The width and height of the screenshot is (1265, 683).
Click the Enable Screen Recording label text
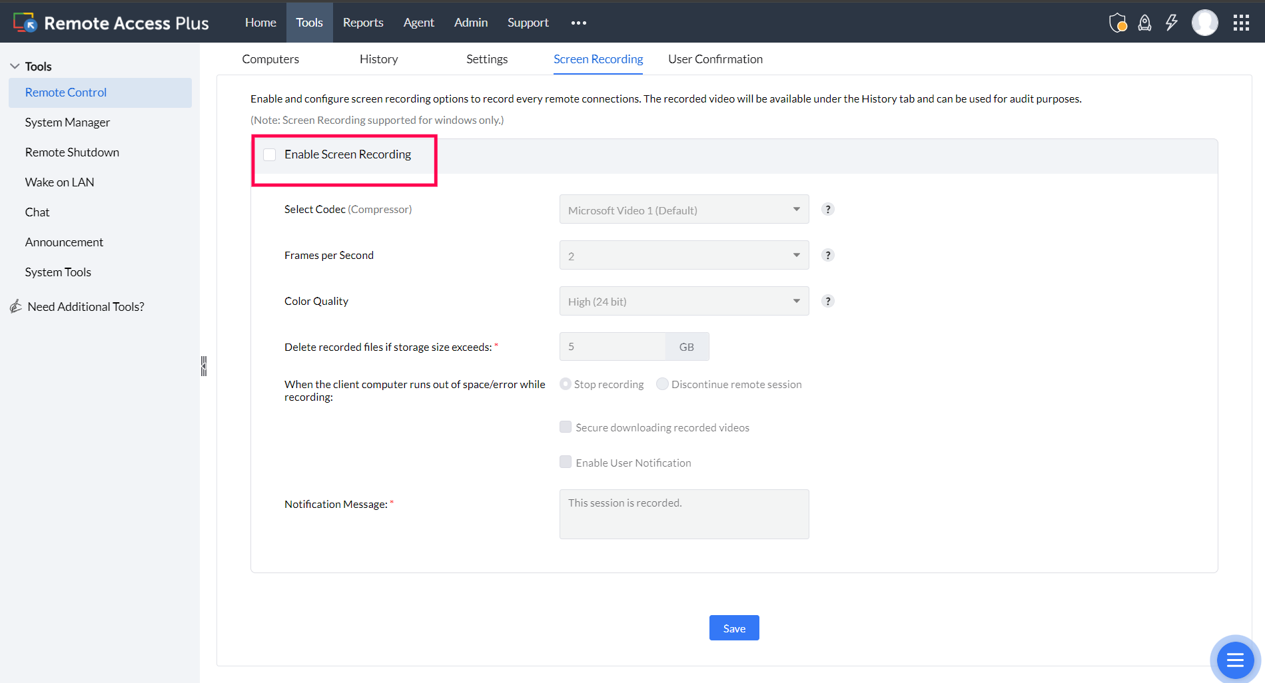tap(348, 154)
